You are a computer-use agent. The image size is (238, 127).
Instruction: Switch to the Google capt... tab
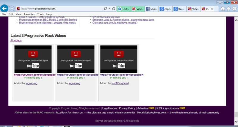coord(166,9)
